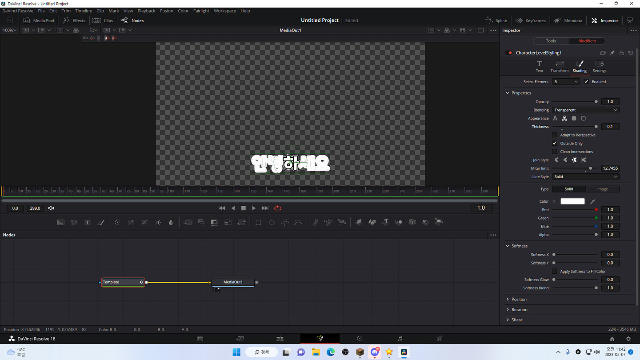Check Apply Softness to Fill Color

554,271
